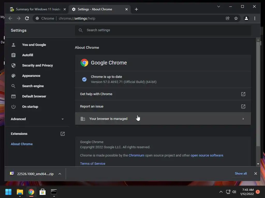Share this page via the share icon
This screenshot has height=198, width=265.
click(228, 18)
